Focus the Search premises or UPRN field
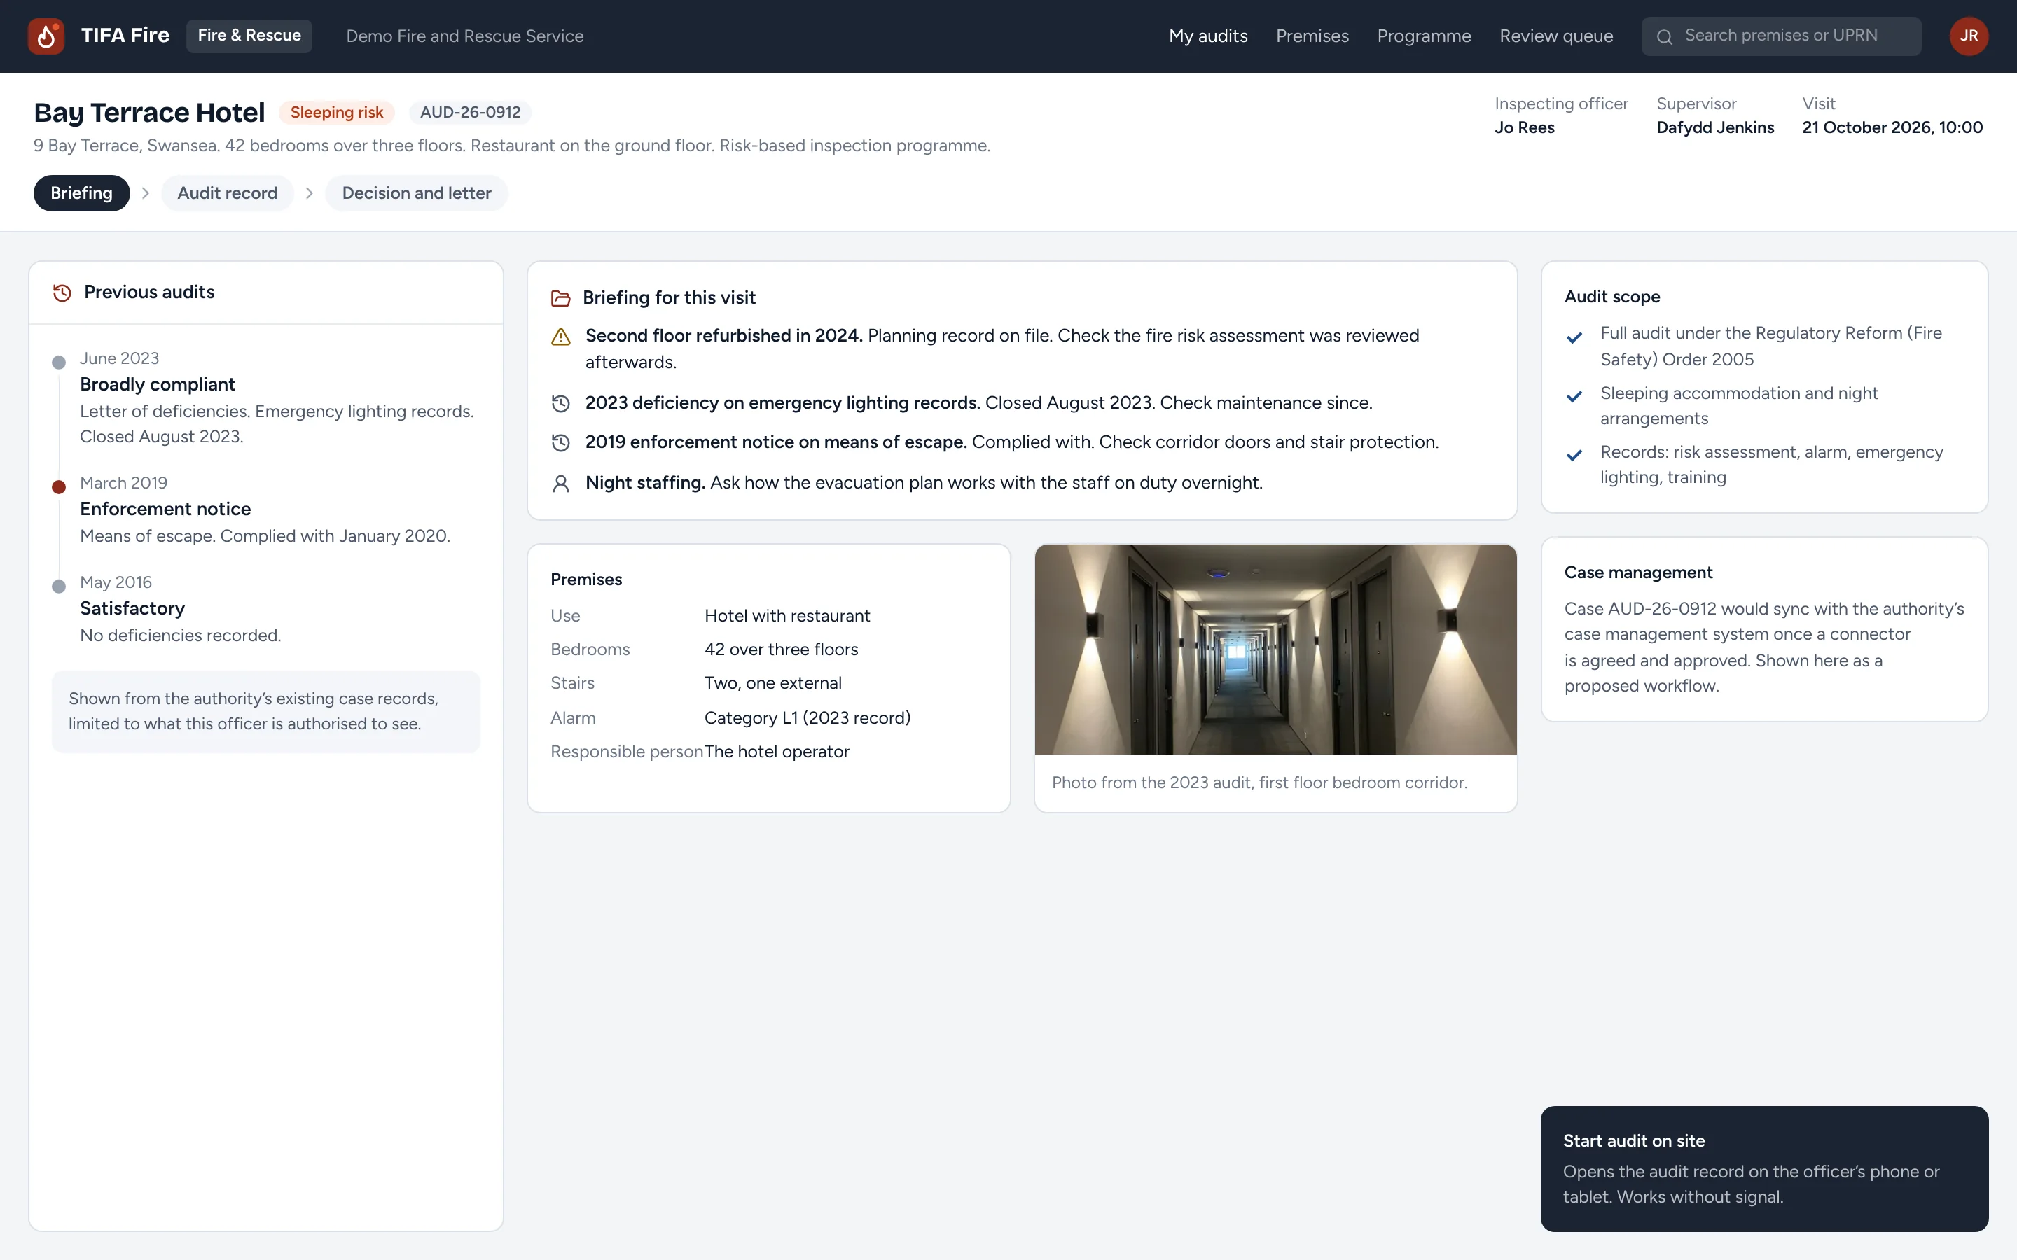2017x1260 pixels. tap(1781, 36)
